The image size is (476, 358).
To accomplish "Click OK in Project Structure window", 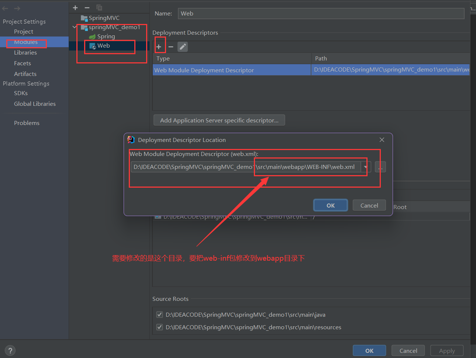I will pos(369,351).
